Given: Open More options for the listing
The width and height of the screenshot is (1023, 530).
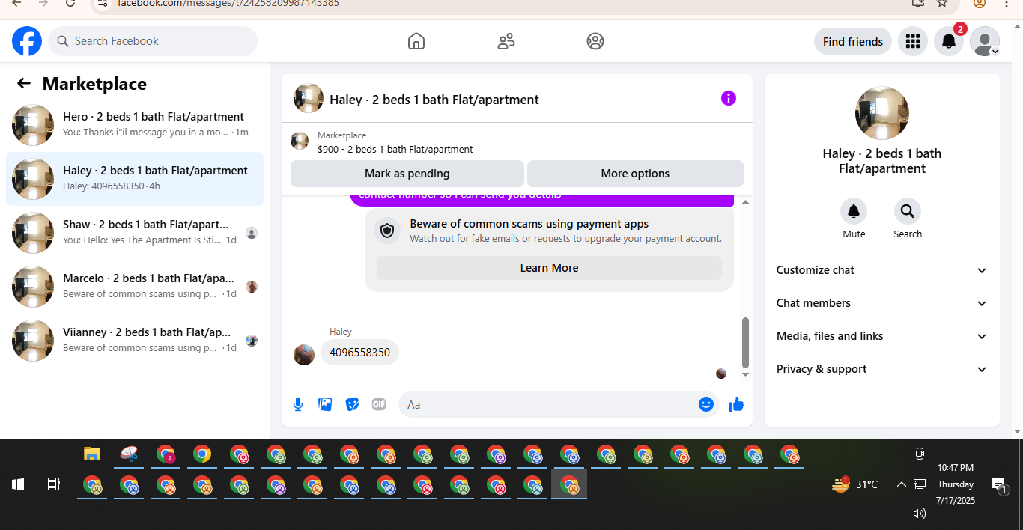Looking at the screenshot, I should (x=635, y=174).
